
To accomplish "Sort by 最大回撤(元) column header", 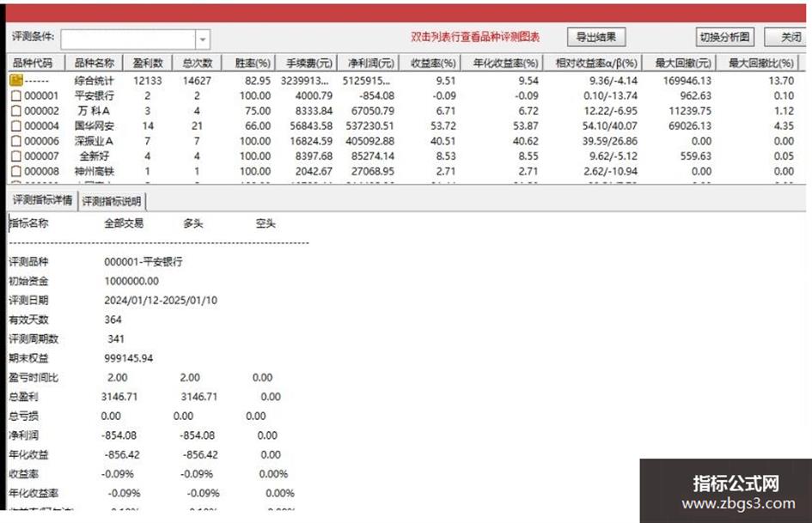I will coord(679,64).
